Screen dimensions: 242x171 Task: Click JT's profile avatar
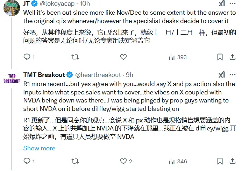tap(10, 6)
